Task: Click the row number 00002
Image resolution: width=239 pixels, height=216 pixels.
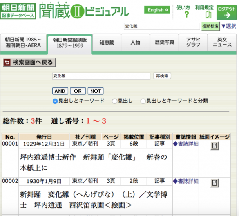Action: [10, 181]
